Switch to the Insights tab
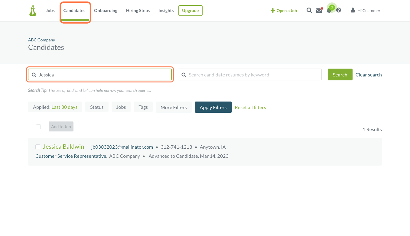Viewport: 410px width, 236px height. (x=166, y=11)
